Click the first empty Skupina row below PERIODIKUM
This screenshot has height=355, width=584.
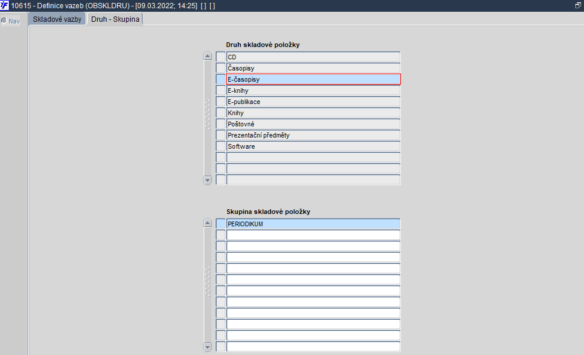[313, 235]
